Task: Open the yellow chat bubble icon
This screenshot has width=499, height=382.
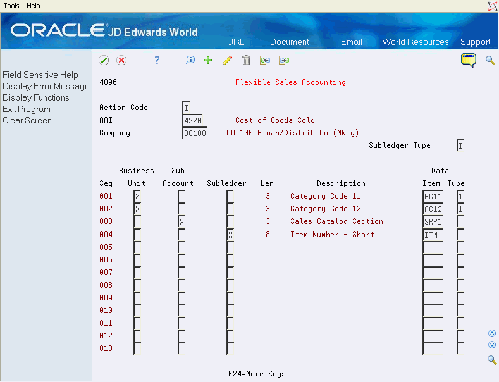Action: [469, 60]
